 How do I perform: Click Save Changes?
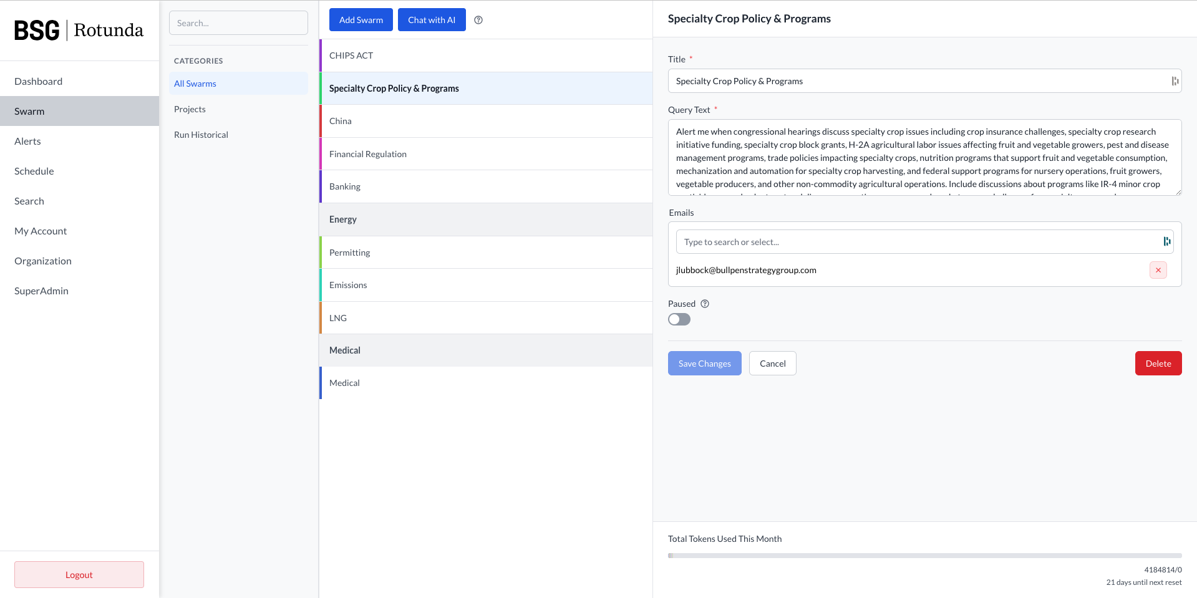click(x=704, y=364)
